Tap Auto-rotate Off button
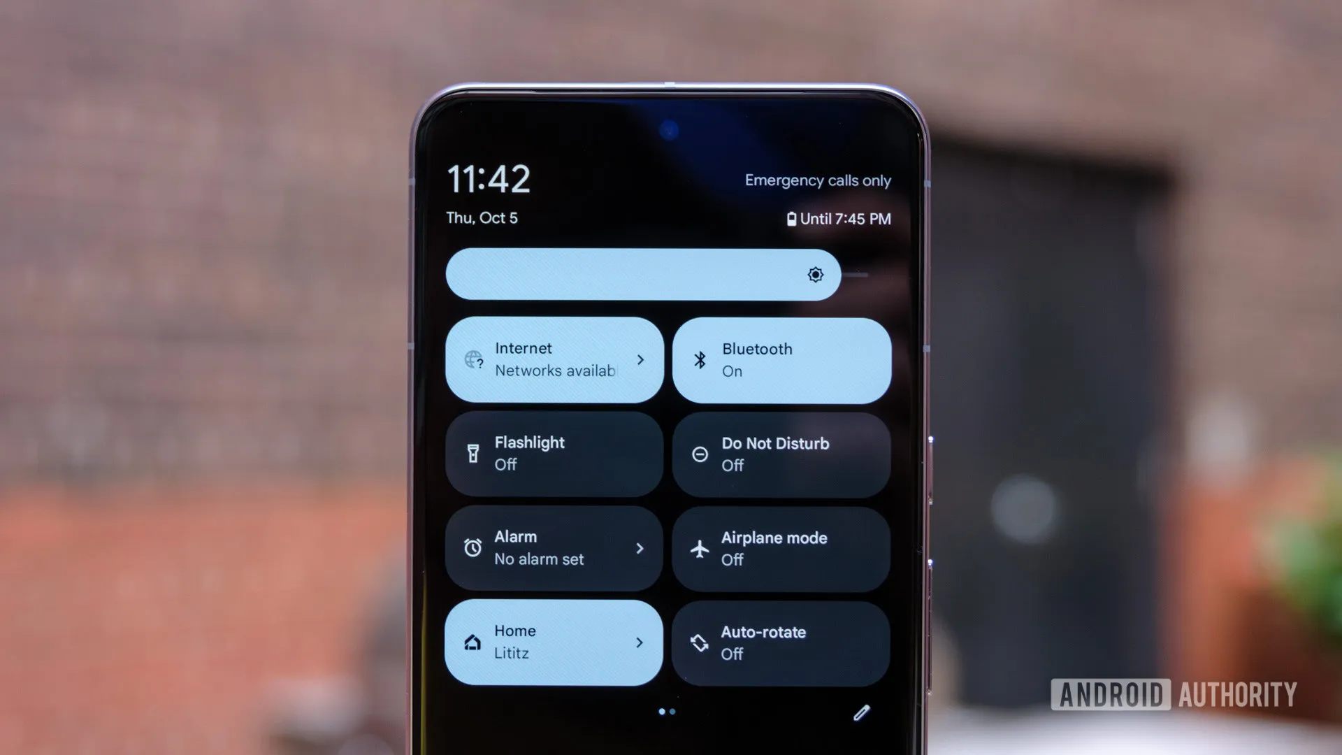The width and height of the screenshot is (1342, 755). coord(781,642)
